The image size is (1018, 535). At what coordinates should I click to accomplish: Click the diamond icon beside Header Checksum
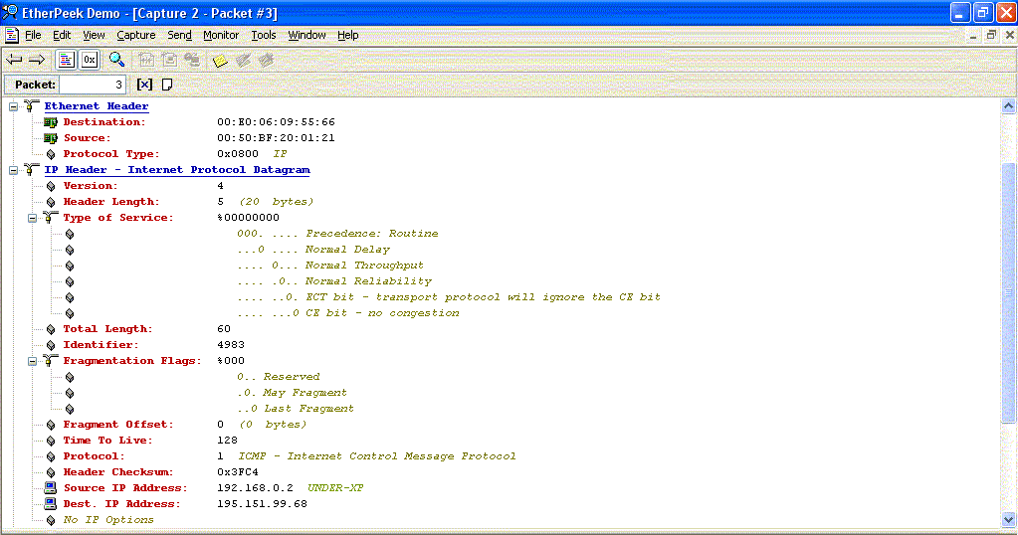point(51,472)
